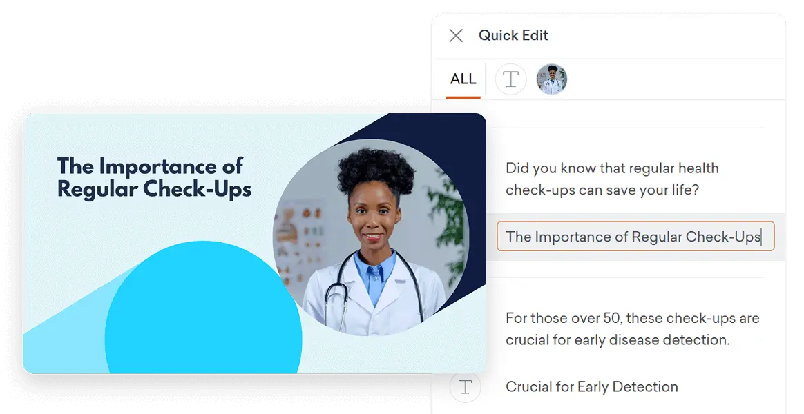
Task: Select the 'Crucial for Early Detection' text entry
Action: [x=592, y=386]
